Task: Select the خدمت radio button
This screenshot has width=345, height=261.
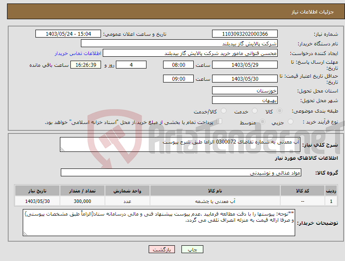Action: pos(254,111)
